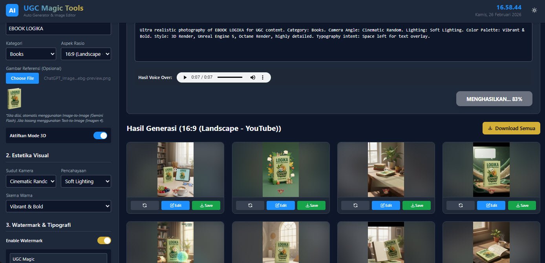Edit the speech bubble book image
Image resolution: width=545 pixels, height=263 pixels.
coord(491,205)
